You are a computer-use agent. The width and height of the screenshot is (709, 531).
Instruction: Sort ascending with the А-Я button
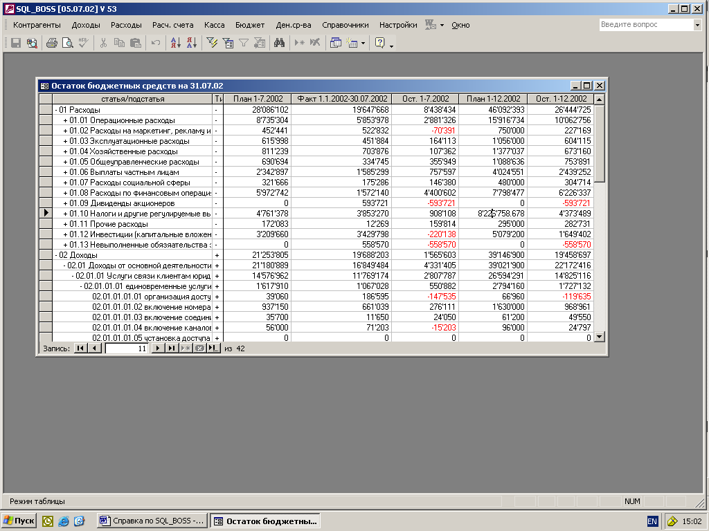pos(174,43)
